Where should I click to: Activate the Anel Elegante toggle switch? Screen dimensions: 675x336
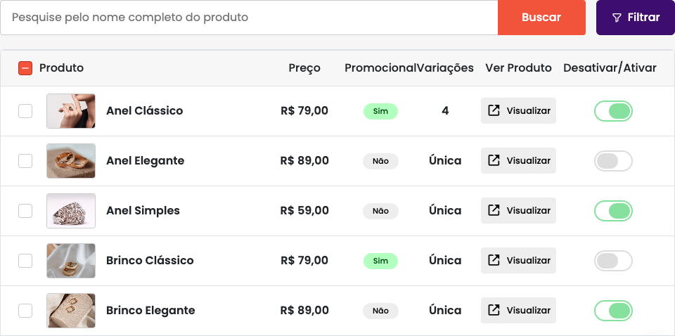point(613,161)
